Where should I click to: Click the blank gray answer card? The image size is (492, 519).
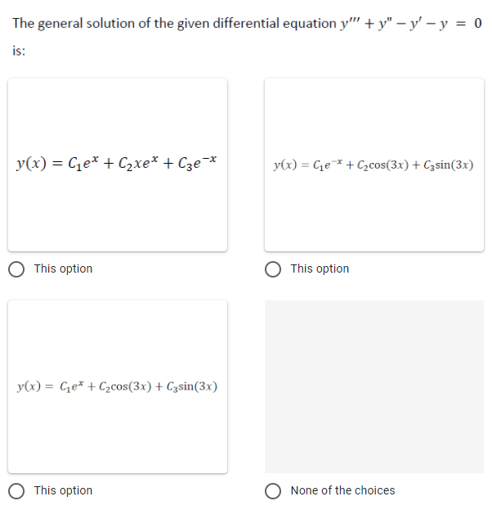click(x=374, y=386)
